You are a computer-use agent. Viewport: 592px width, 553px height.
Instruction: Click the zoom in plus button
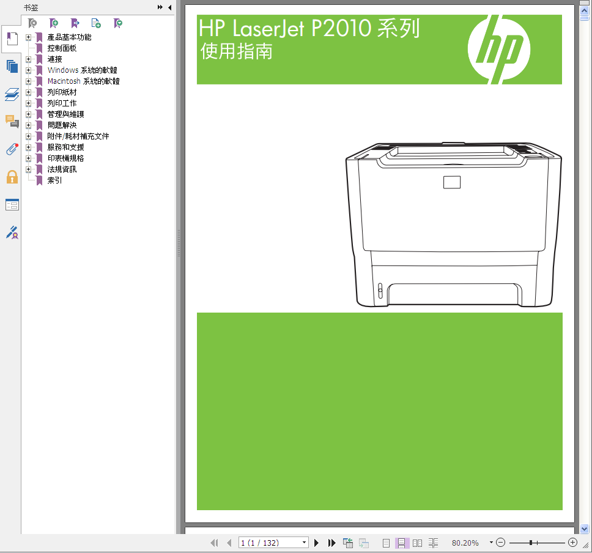pos(572,543)
